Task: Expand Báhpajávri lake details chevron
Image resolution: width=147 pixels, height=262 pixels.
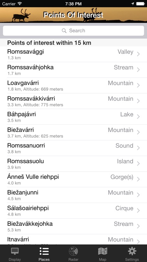Action: [138, 117]
